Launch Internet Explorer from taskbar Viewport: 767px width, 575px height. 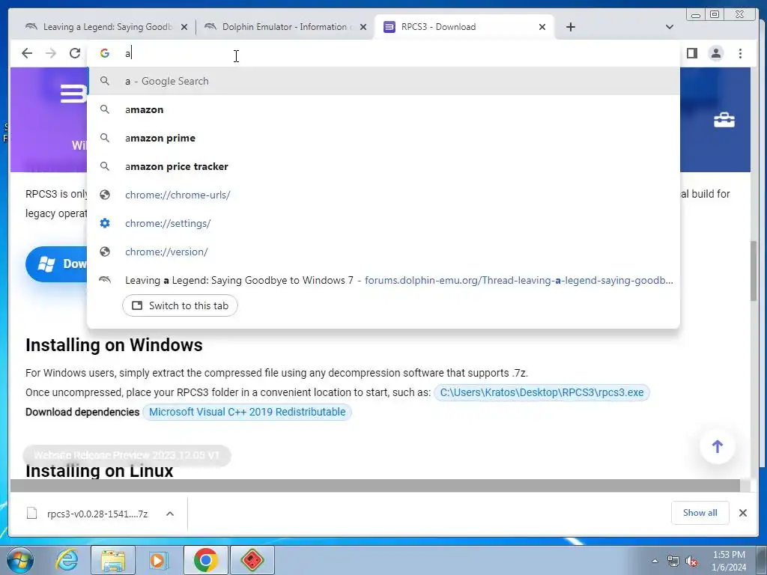(x=67, y=560)
